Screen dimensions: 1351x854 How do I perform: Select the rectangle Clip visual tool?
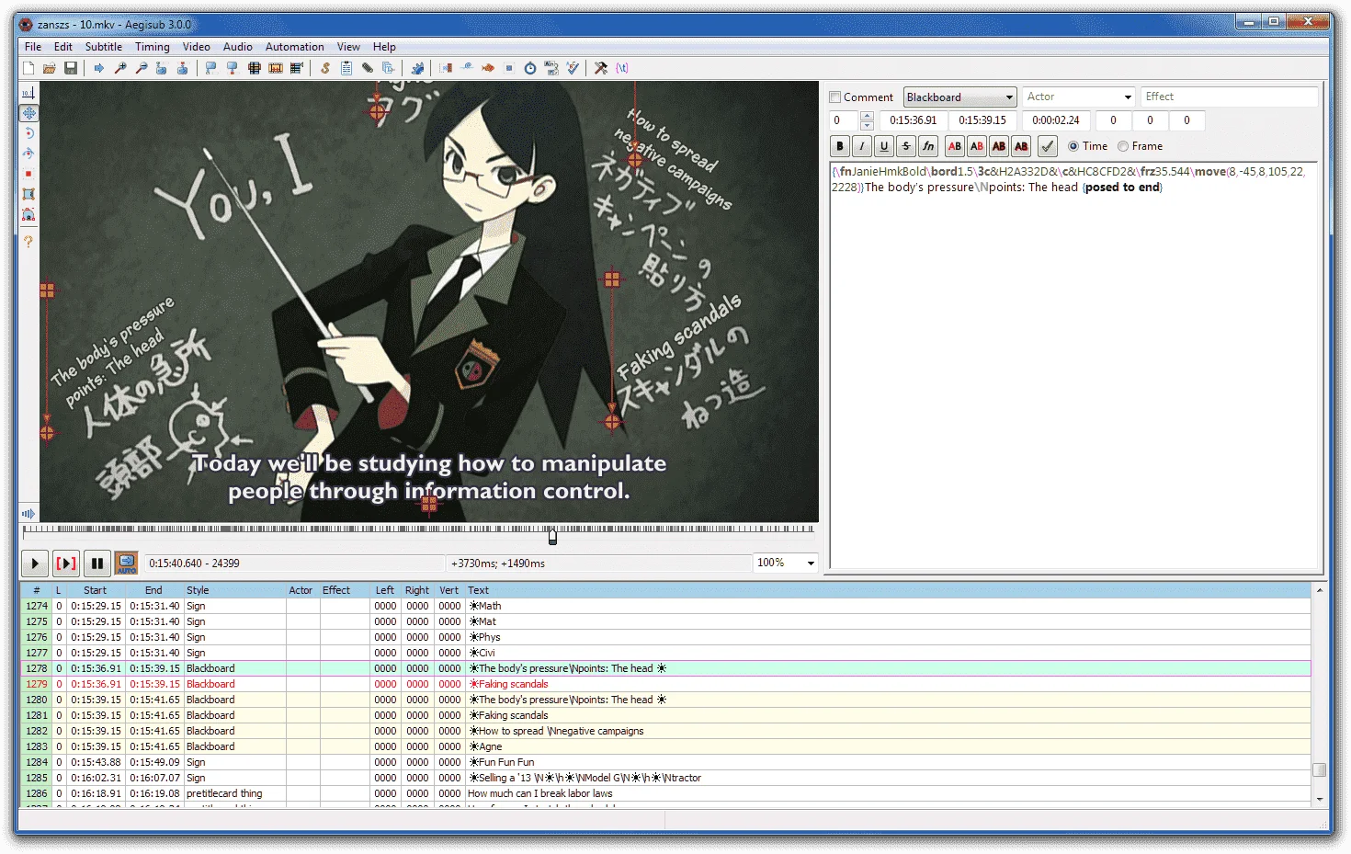coord(28,194)
